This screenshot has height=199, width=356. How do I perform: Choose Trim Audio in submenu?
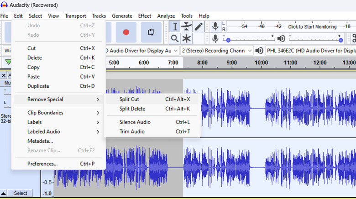pyautogui.click(x=152, y=132)
